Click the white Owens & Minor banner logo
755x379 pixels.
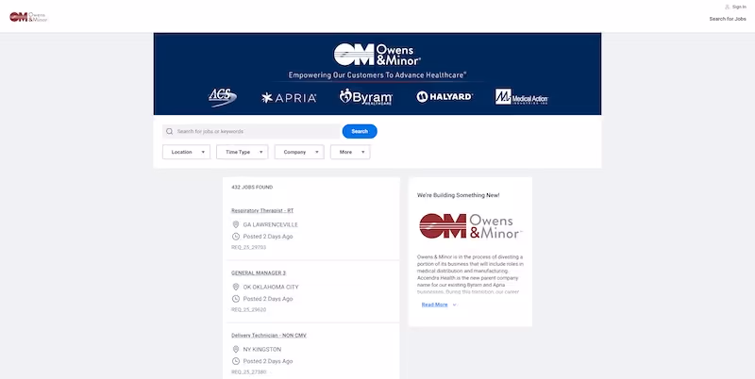[x=377, y=55]
